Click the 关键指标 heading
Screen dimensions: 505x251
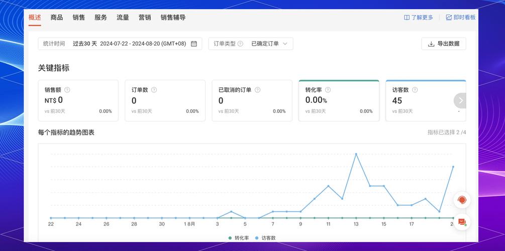(53, 68)
